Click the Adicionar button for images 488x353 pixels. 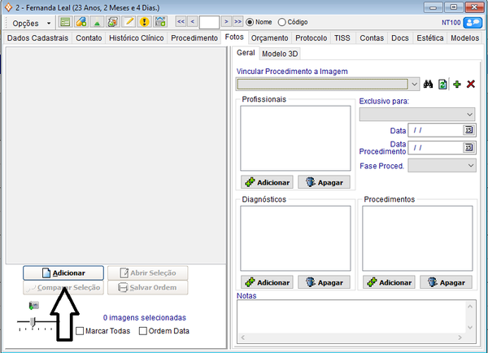pyautogui.click(x=63, y=273)
